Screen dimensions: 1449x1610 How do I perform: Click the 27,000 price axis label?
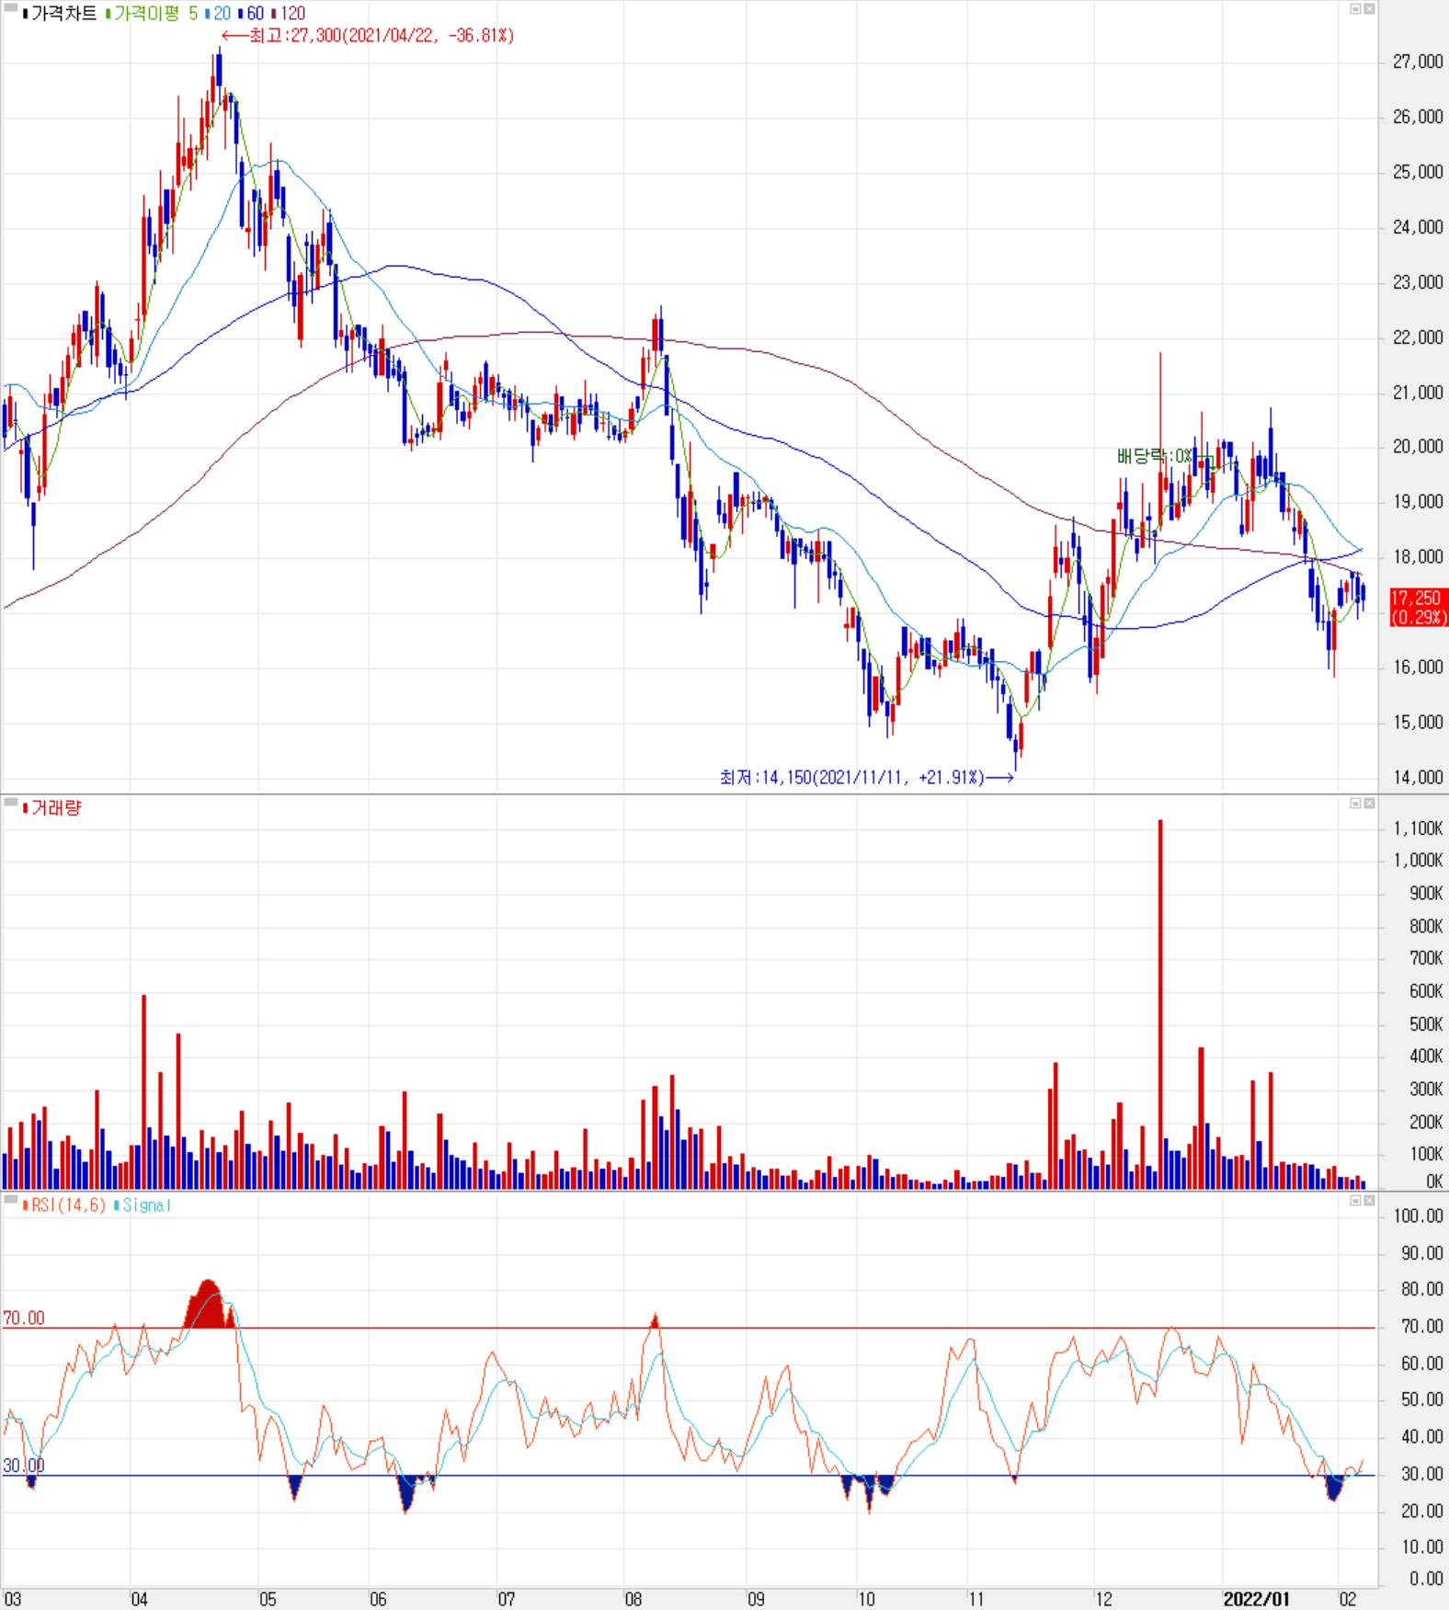pos(1418,62)
